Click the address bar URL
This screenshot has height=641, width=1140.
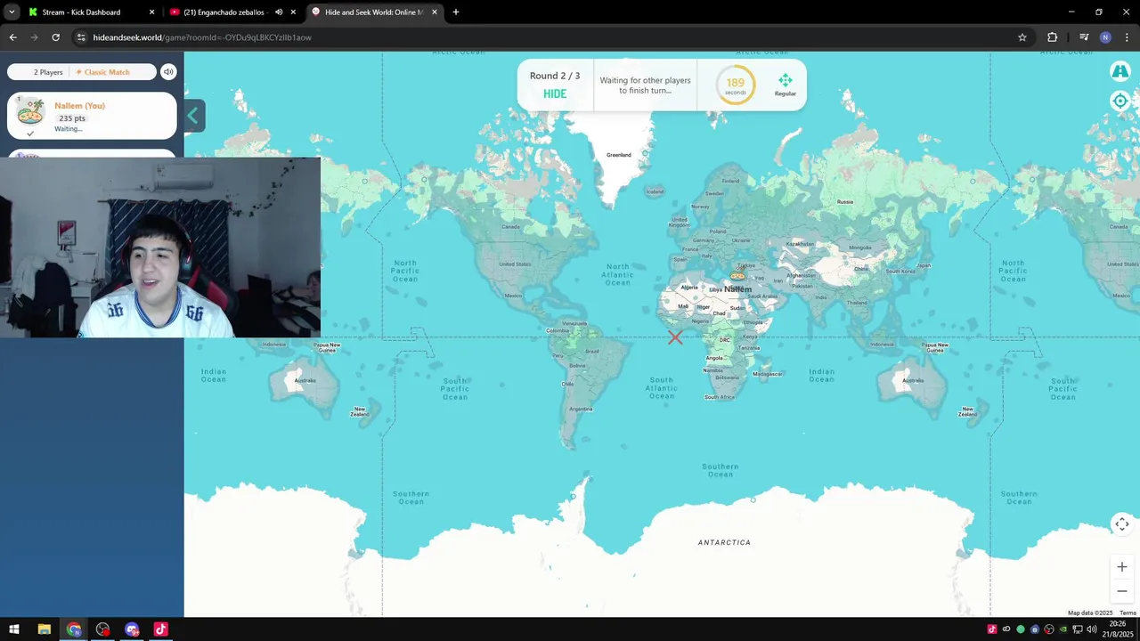pyautogui.click(x=202, y=37)
